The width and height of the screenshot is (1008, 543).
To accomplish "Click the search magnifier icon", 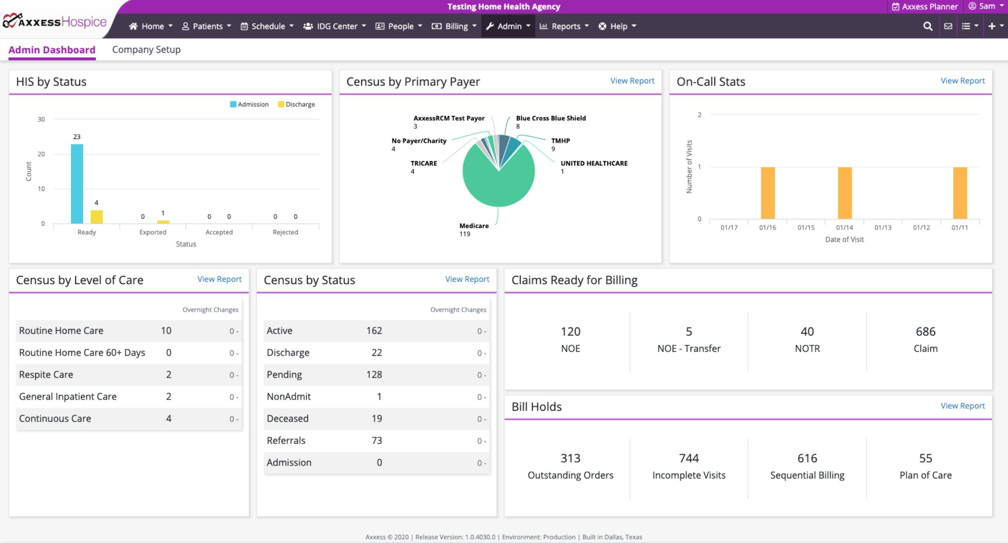I will click(927, 26).
